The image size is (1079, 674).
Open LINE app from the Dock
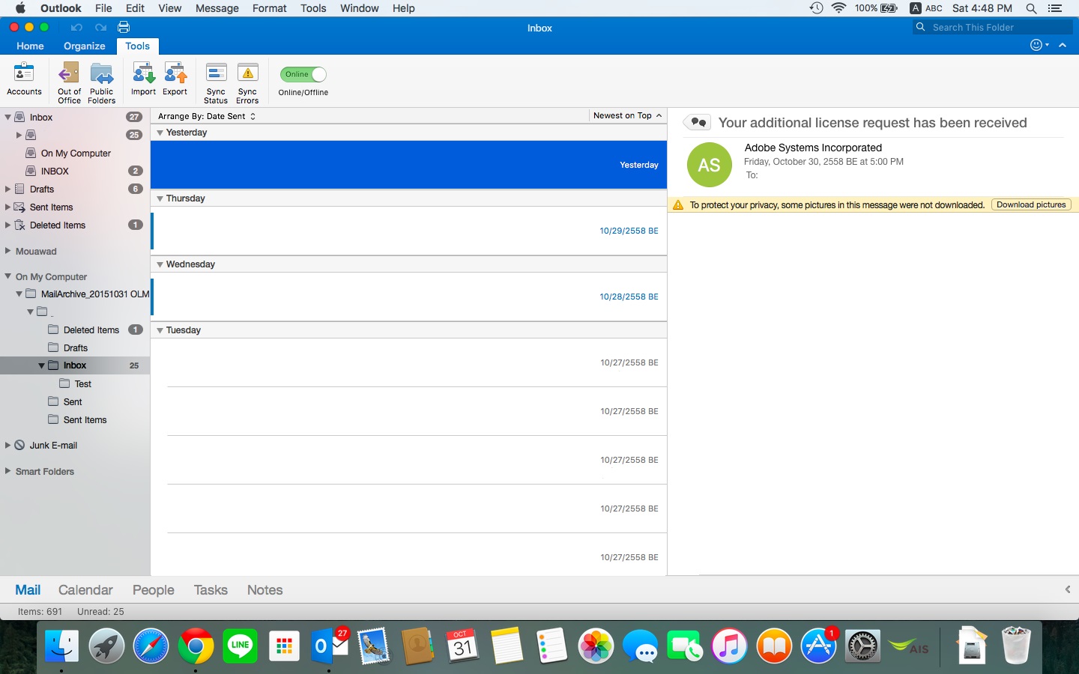pos(241,646)
